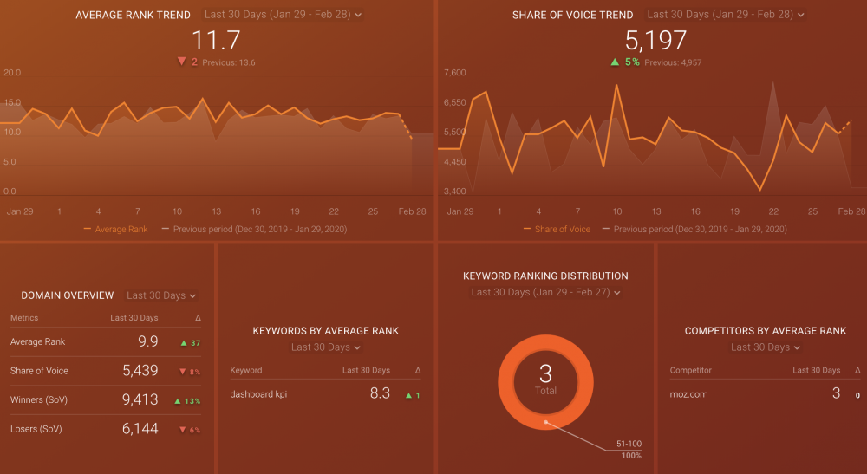Toggle Average Rank series in chart legend
The image size is (867, 474).
click(115, 230)
